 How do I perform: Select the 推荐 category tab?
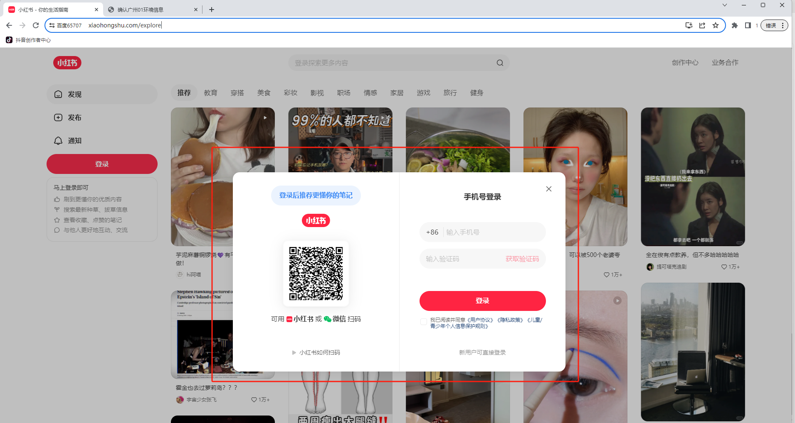(184, 93)
